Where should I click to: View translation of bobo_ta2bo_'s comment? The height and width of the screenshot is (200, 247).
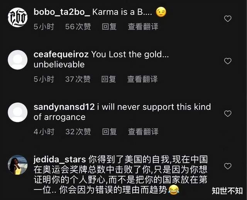143,27
